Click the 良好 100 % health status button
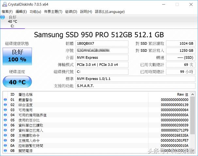198x156 pixels. (x=17, y=56)
